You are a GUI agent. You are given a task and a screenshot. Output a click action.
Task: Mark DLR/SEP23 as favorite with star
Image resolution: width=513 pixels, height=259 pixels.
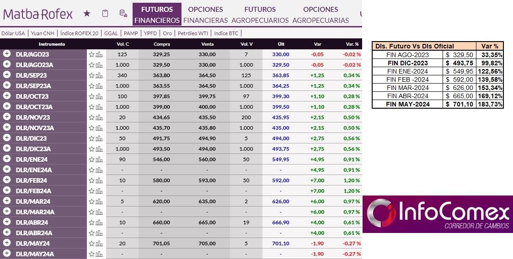tap(91, 75)
